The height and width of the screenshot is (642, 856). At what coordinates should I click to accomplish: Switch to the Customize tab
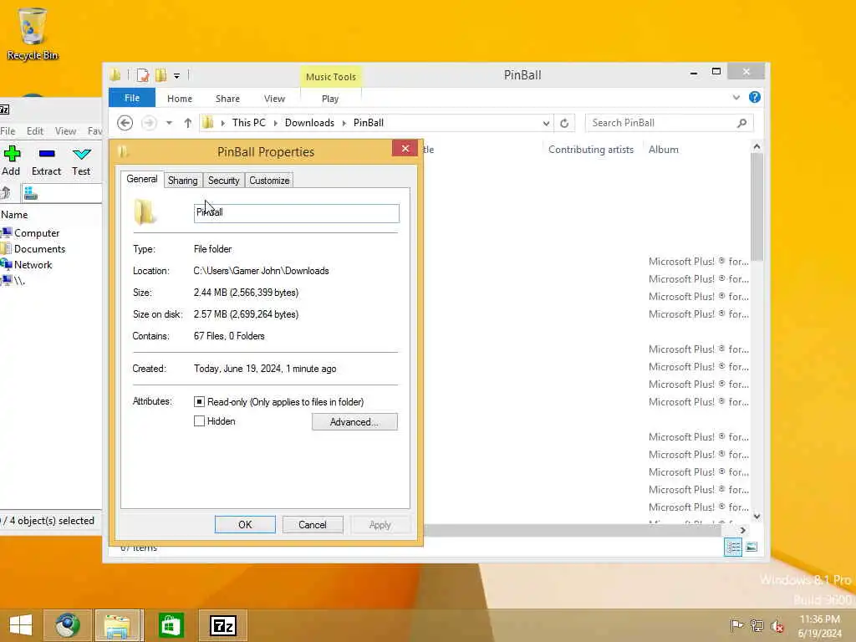point(269,181)
